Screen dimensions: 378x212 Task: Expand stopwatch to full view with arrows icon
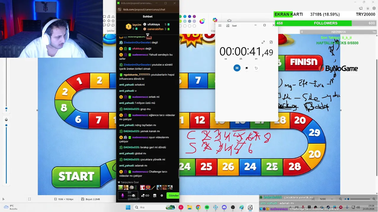click(x=263, y=42)
